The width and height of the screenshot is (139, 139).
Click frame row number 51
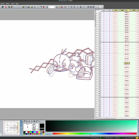98,98
